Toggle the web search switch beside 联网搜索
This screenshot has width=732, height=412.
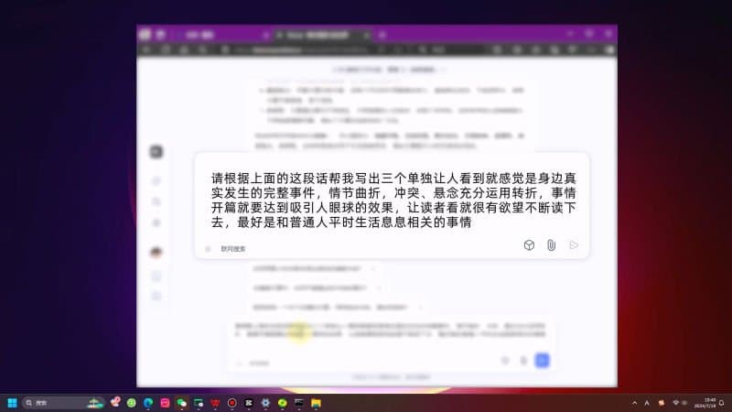(209, 249)
